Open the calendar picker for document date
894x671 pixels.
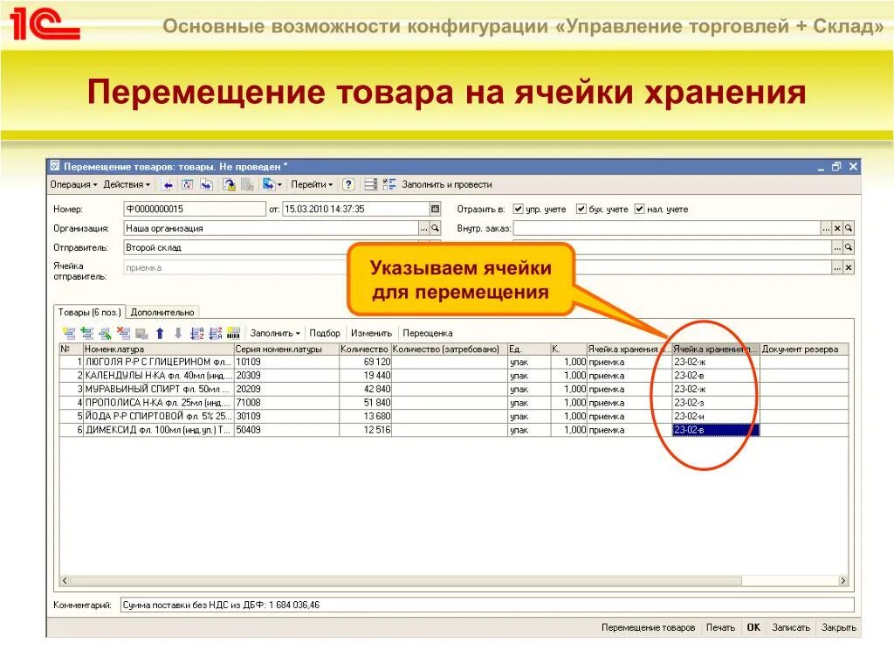click(x=435, y=209)
